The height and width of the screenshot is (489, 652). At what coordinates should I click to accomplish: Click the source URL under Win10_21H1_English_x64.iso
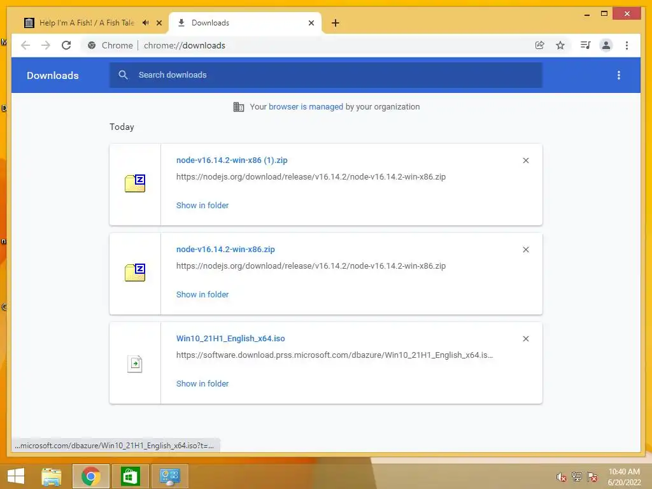click(x=334, y=355)
